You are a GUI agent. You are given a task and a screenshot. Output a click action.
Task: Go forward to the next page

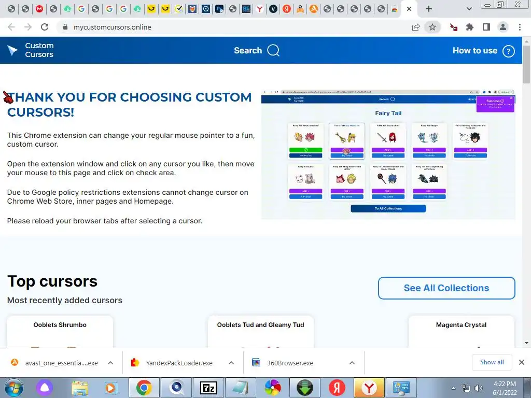tap(28, 27)
